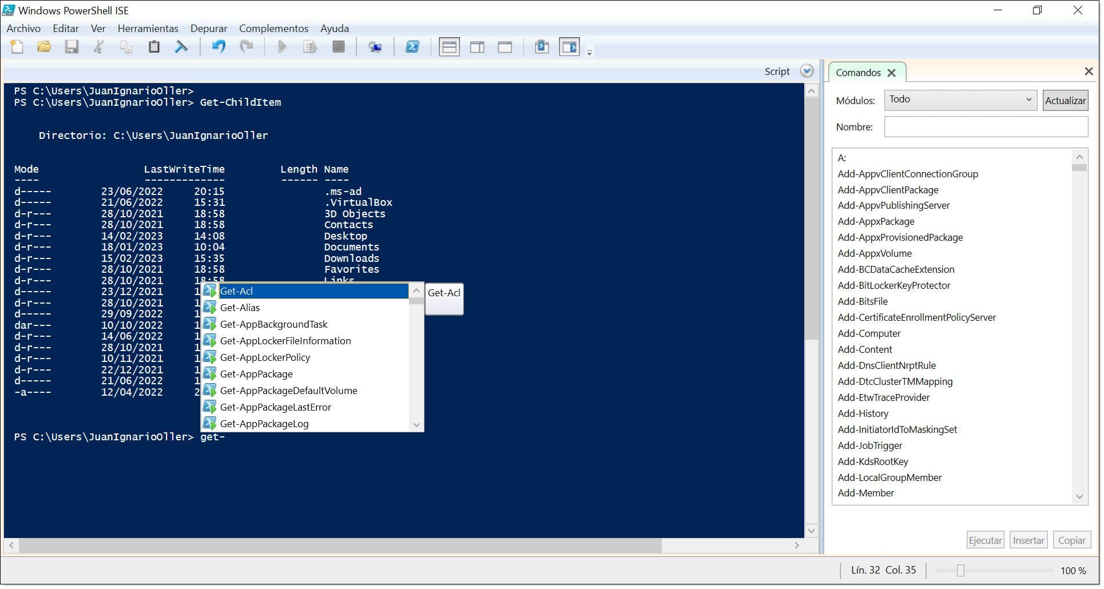Screen dimensions: 1104x589
Task: Select Add-History in the commands list
Action: pos(863,413)
